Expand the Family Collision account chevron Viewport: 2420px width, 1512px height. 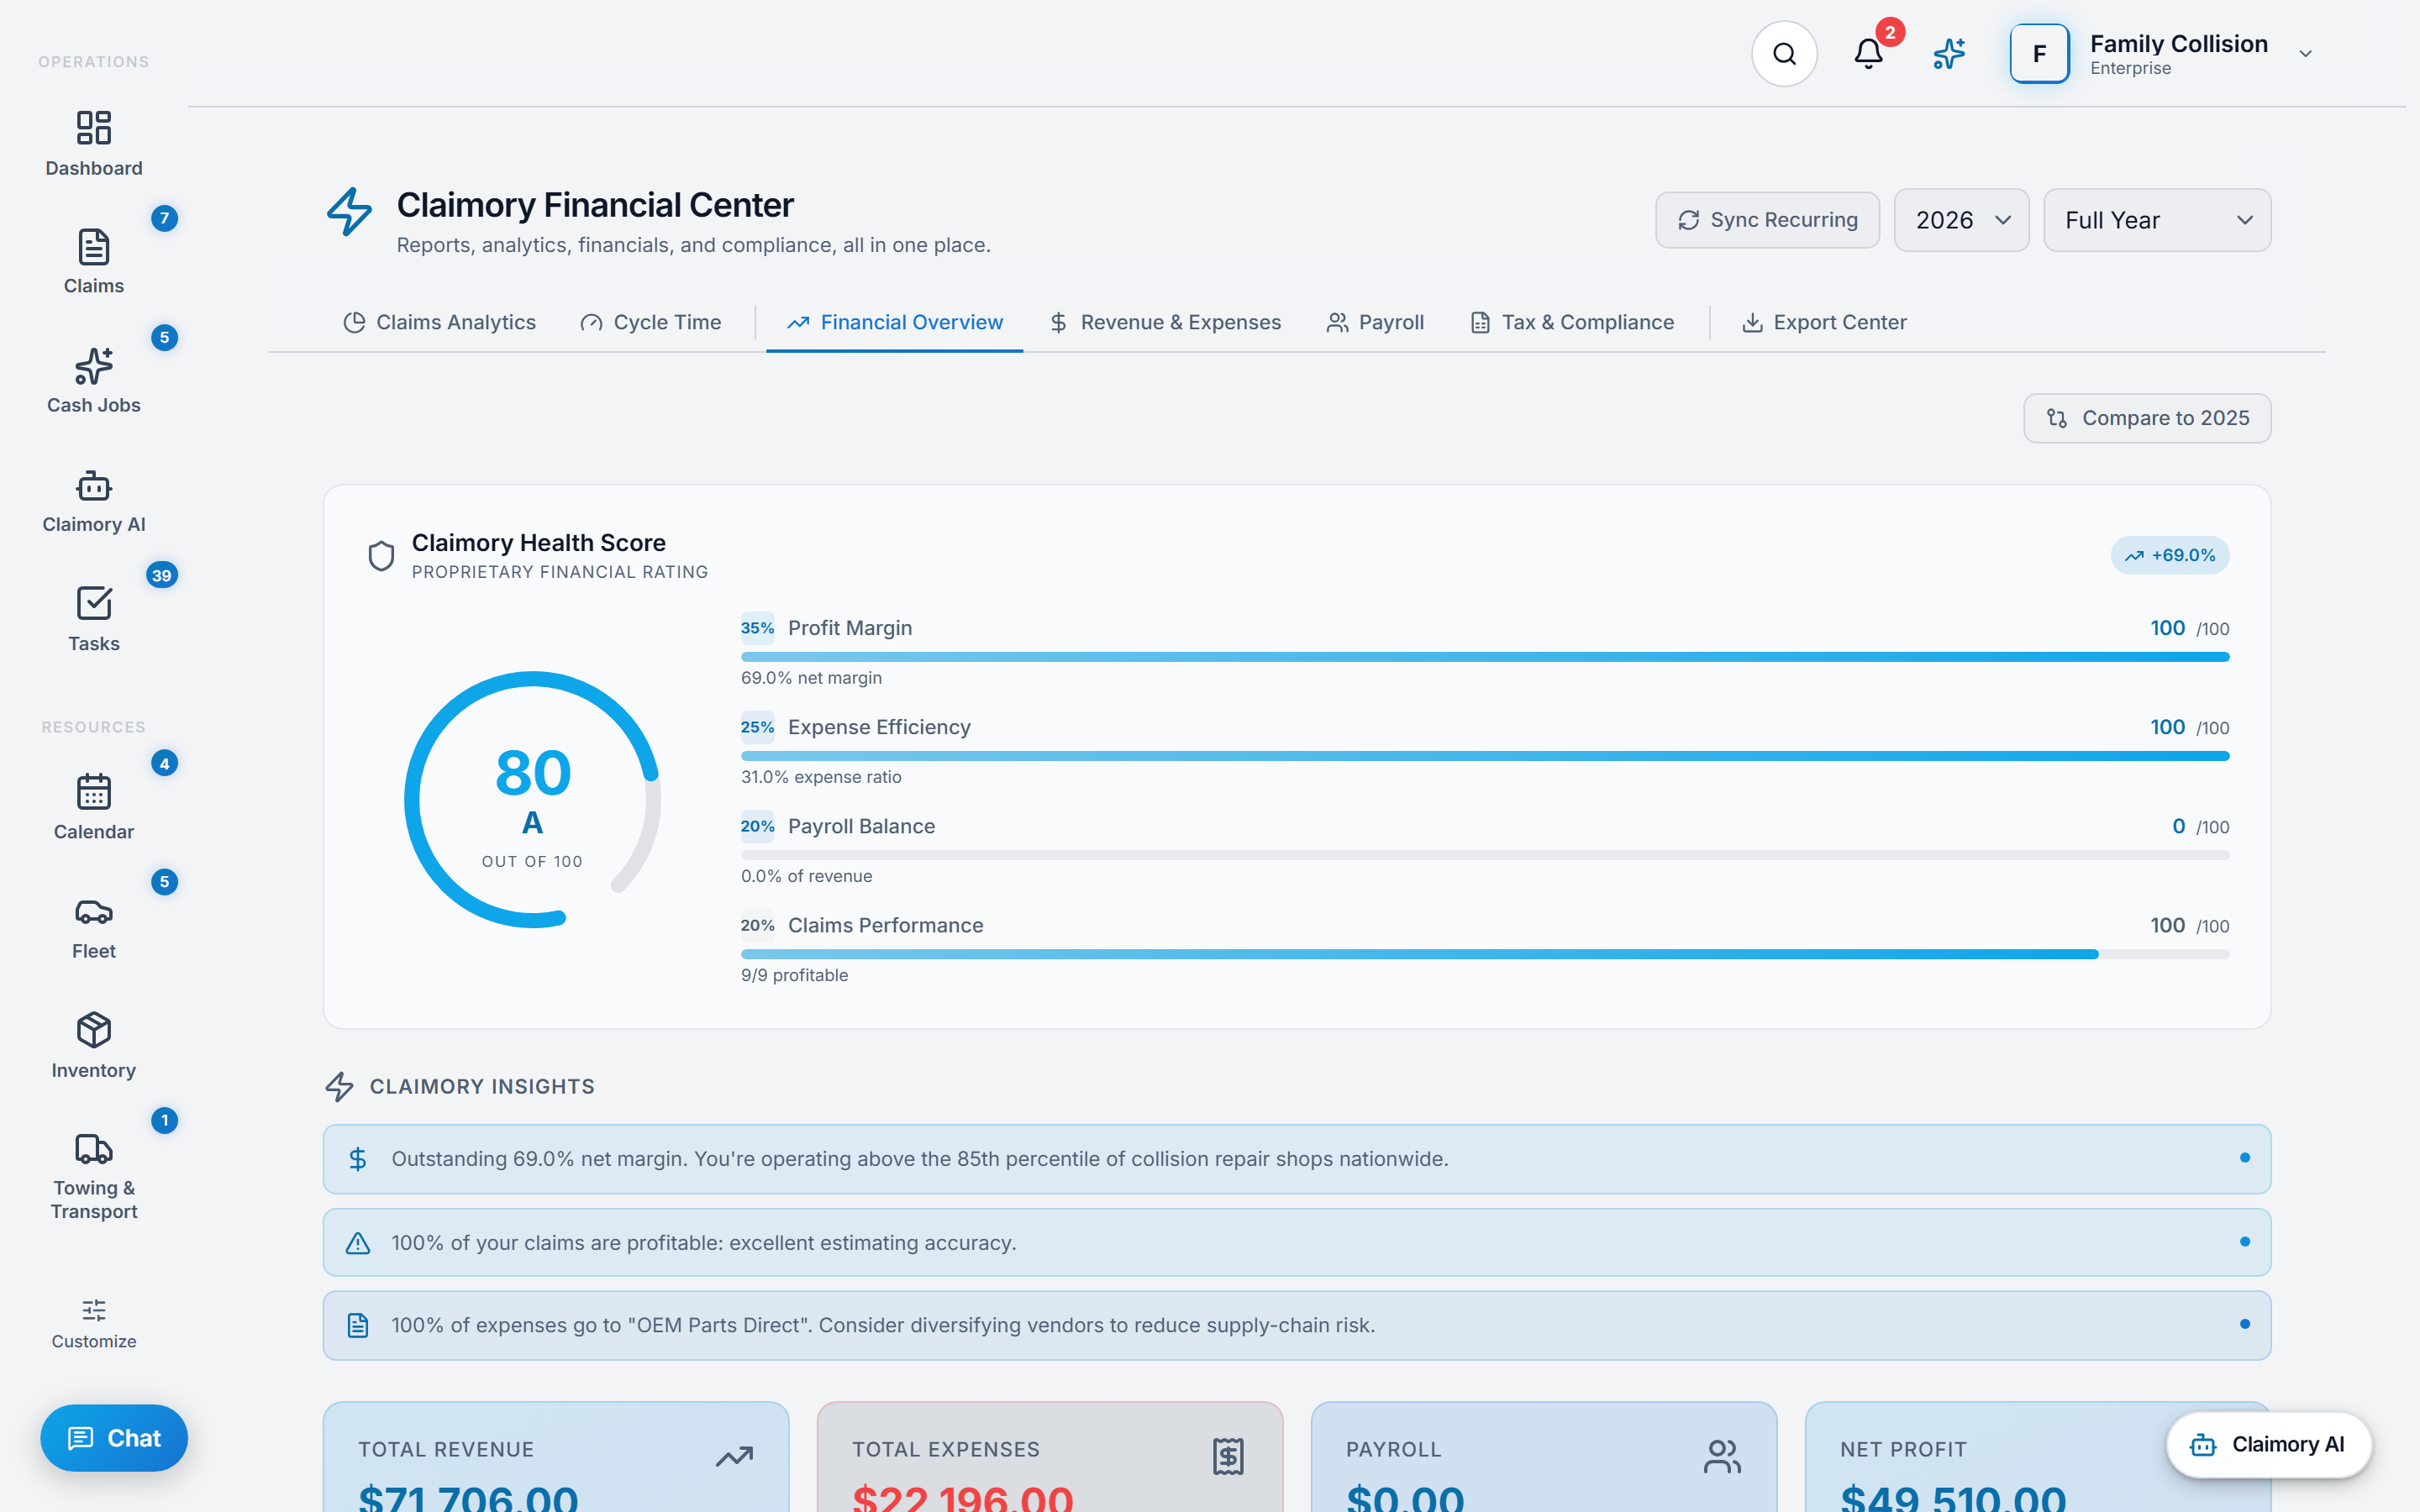point(2305,54)
